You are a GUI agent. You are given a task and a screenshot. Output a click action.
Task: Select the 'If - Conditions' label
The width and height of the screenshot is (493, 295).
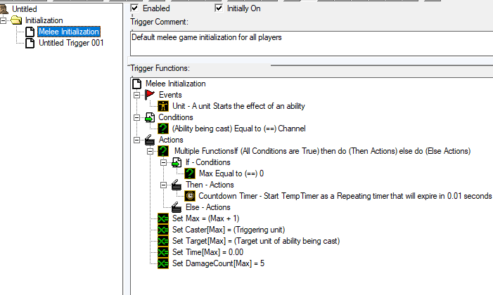tap(208, 162)
